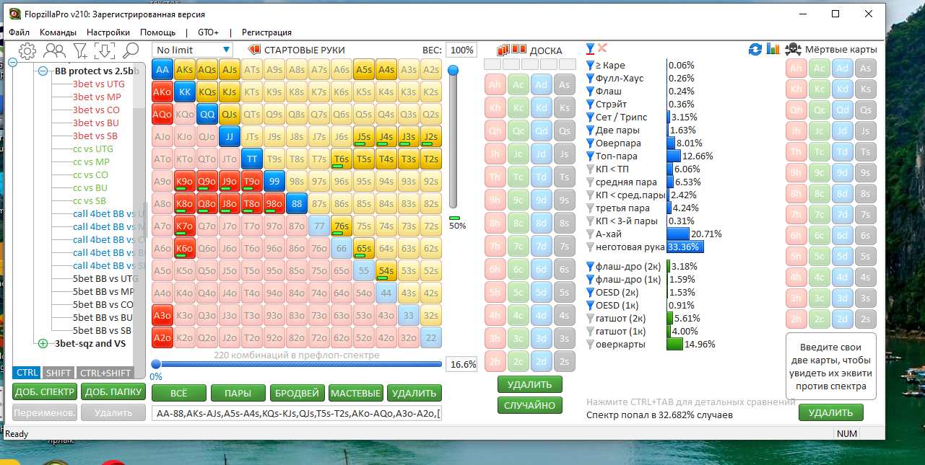
Task: Click the blue refresh arrows icon
Action: (755, 49)
